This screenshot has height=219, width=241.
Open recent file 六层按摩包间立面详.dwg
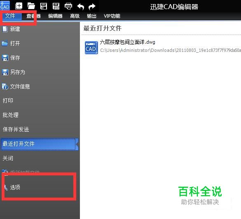127,42
